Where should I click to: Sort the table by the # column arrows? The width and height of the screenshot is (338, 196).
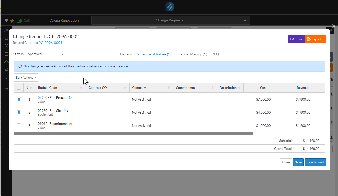[x=31, y=88]
